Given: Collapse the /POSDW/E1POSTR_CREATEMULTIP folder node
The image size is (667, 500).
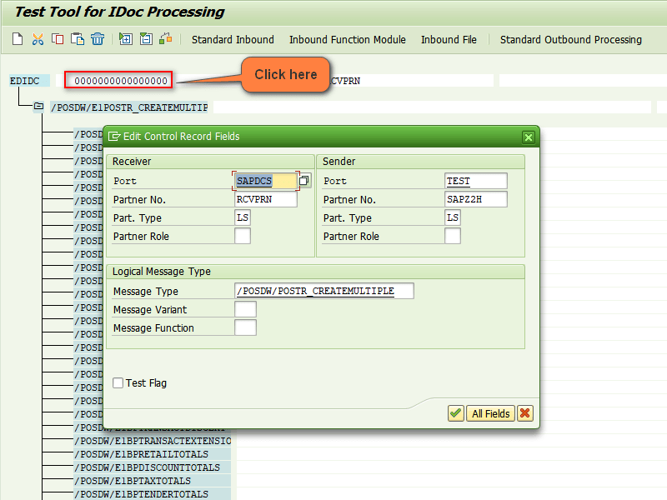Looking at the screenshot, I should 38,107.
